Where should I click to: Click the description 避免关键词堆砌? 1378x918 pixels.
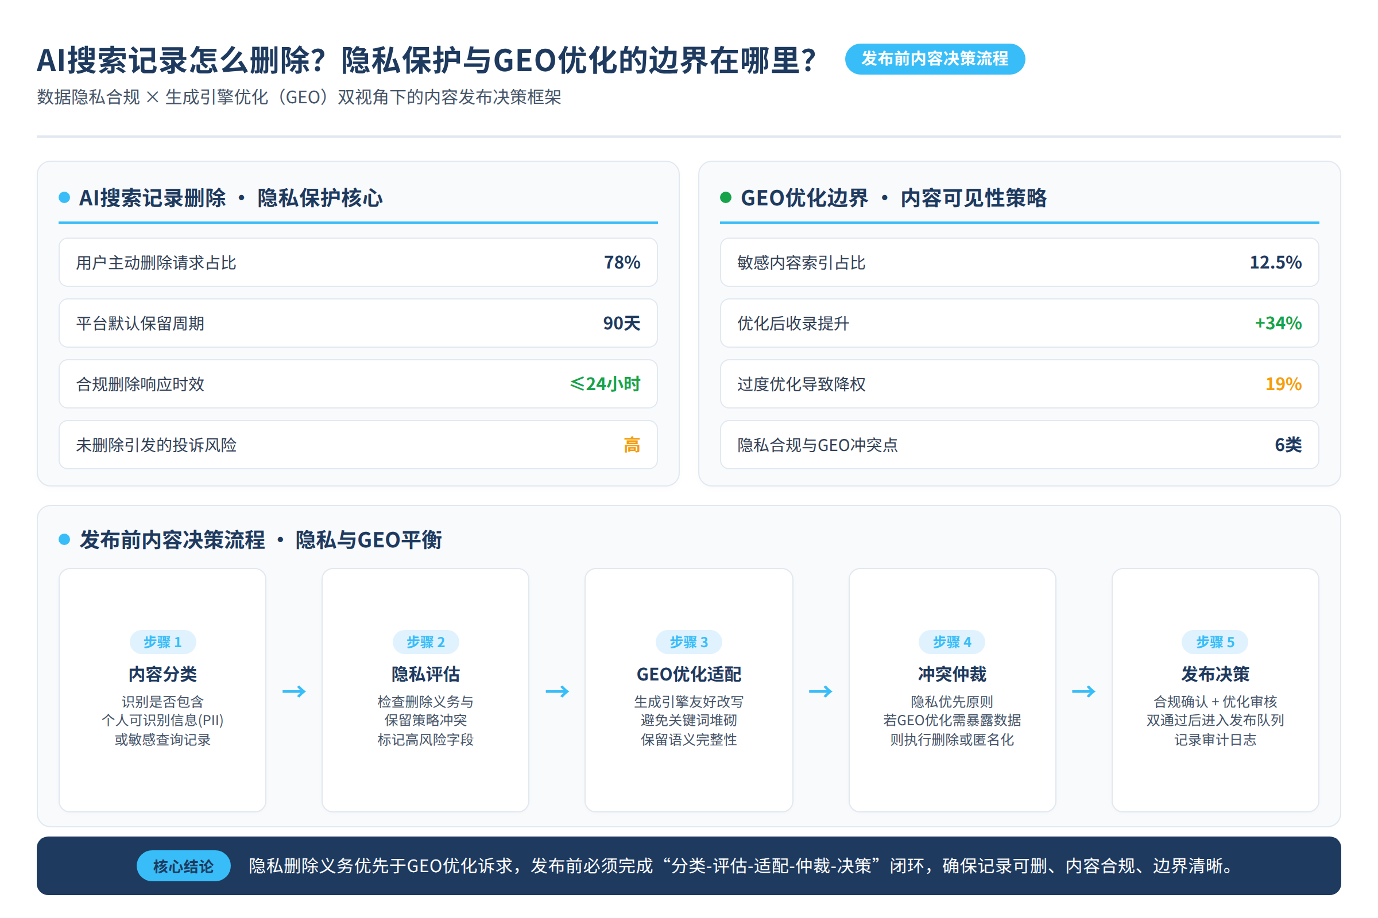point(688,720)
